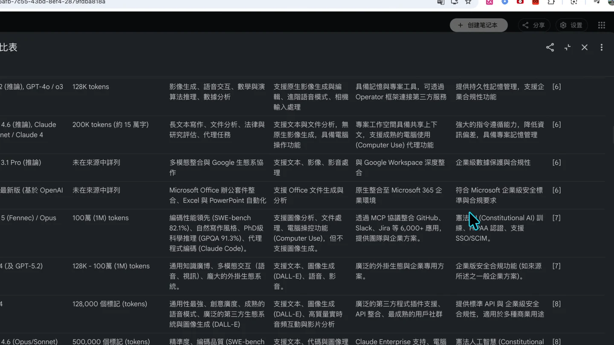Select the '128K - 100萬 (1M) tokens' cell
Screen dimensions: 614x345
[x=111, y=266]
